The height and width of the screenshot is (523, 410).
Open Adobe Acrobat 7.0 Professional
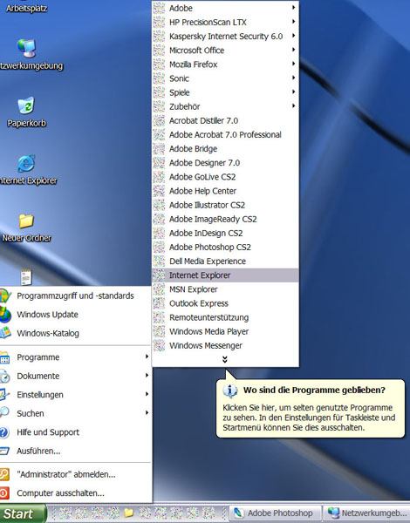click(225, 134)
